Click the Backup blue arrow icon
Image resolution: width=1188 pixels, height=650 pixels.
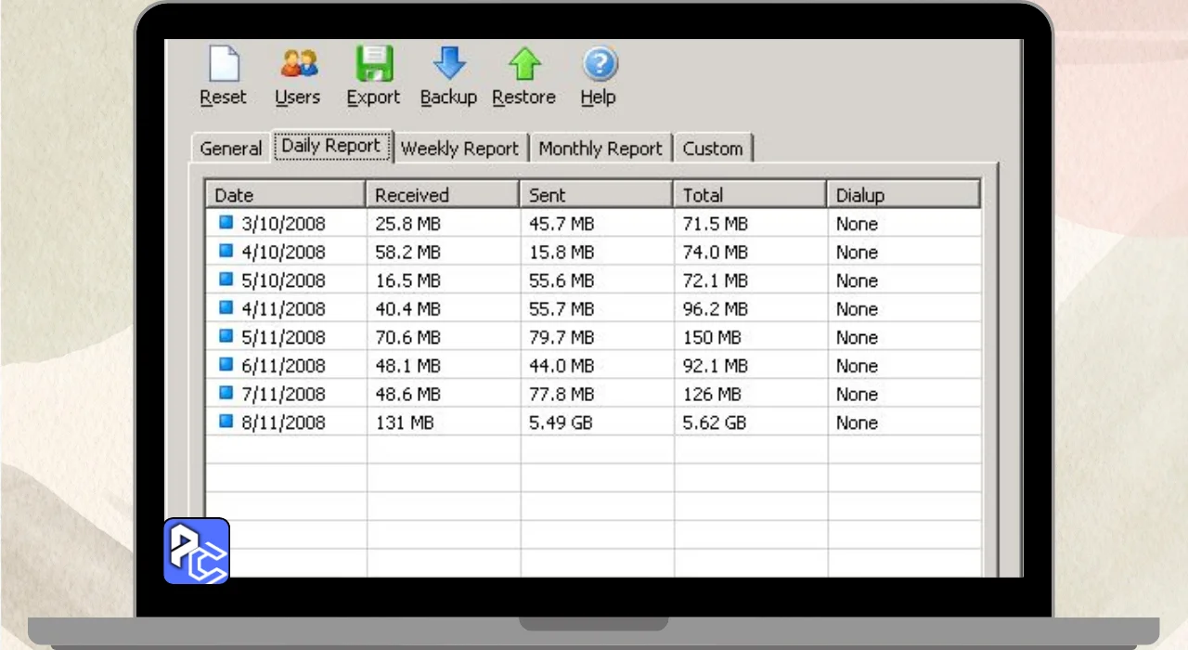tap(449, 63)
